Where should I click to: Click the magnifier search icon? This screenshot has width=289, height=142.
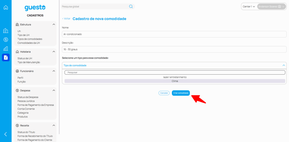point(131,6)
